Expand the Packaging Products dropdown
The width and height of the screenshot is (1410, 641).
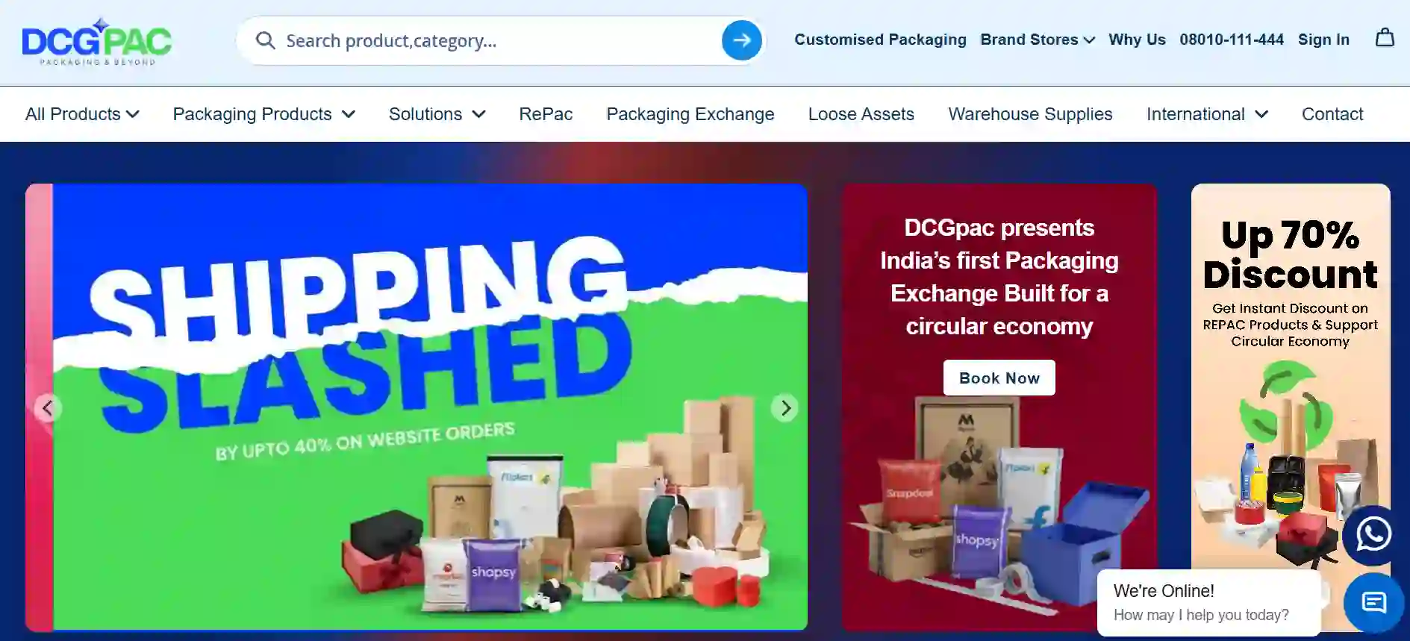click(263, 114)
